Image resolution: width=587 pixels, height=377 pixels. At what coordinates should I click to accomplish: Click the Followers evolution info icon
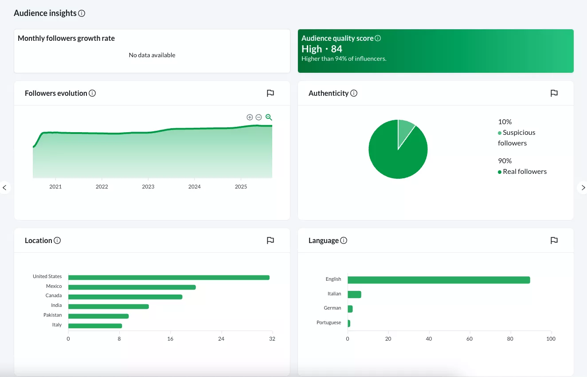point(92,93)
